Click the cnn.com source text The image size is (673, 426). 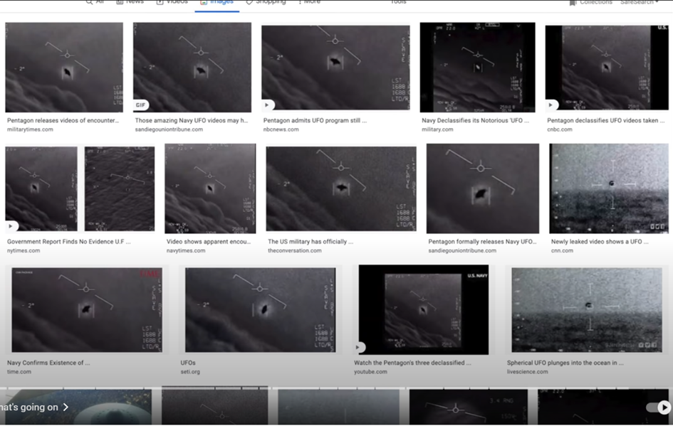click(x=562, y=251)
